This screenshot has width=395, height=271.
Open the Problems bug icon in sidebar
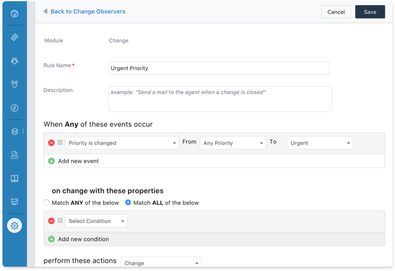point(14,61)
